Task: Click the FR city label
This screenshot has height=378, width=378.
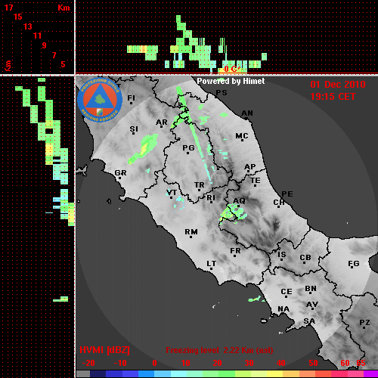Action: click(x=235, y=251)
